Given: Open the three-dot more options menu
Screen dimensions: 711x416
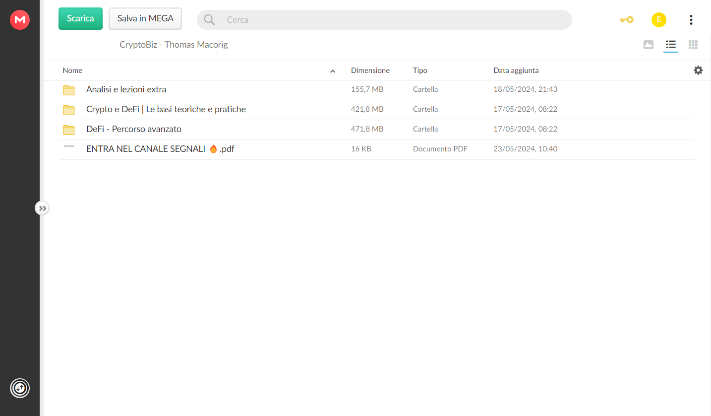Looking at the screenshot, I should pos(691,20).
